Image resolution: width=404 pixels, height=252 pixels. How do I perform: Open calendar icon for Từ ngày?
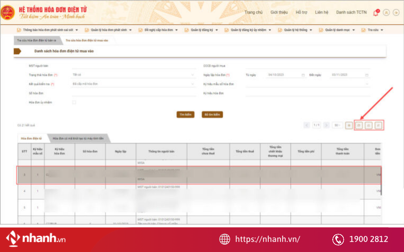[x=303, y=75]
